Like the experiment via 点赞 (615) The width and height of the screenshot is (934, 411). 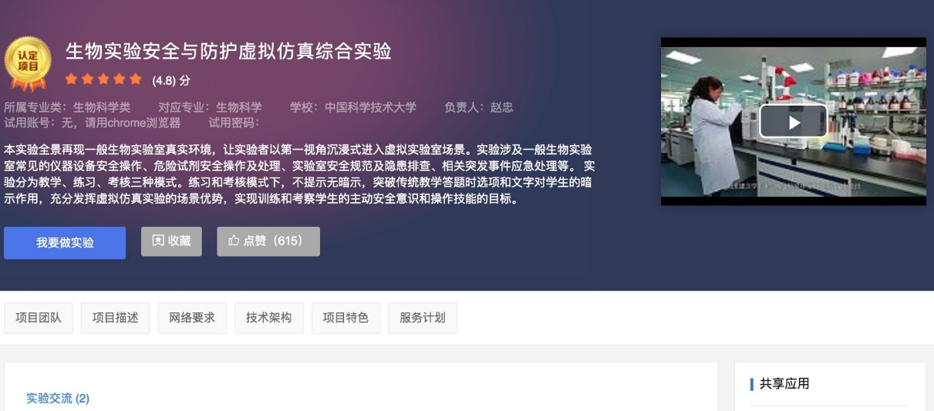coord(268,241)
